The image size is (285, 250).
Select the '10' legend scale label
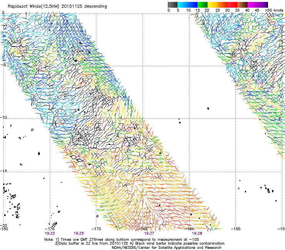tap(188, 10)
